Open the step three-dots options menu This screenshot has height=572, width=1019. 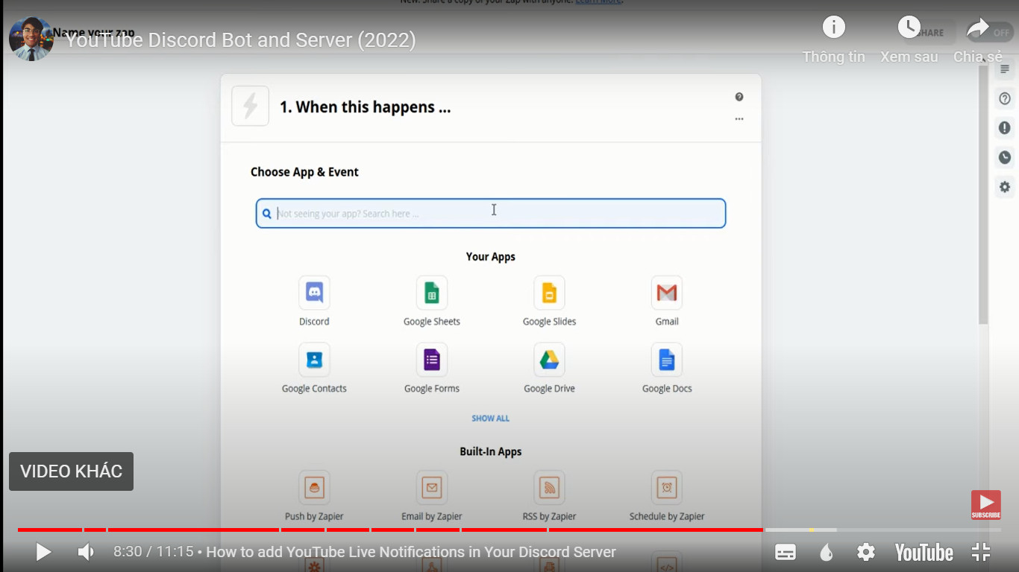[x=739, y=119]
